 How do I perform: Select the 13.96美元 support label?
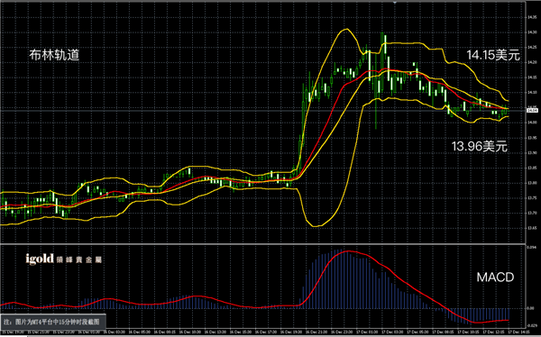480,146
